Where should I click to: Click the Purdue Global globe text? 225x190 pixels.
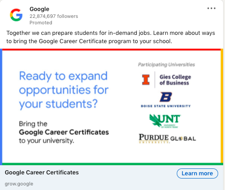(x=183, y=139)
